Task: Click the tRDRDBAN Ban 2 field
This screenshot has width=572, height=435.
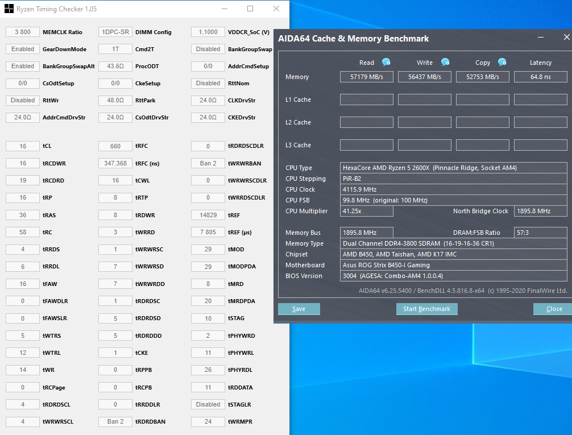Action: pos(115,421)
